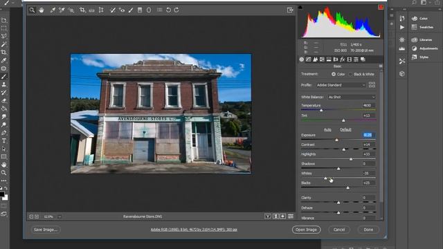This screenshot has width=443, height=249.
Task: Select Photoshop Eraser tool
Action: pyautogui.click(x=3, y=101)
